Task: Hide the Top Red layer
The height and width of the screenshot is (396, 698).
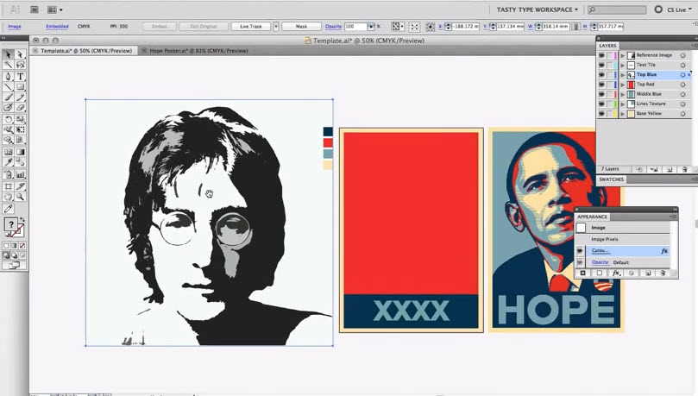Action: pos(601,85)
